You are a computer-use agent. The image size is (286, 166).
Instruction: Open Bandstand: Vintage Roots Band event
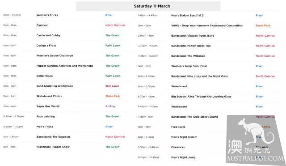coord(193,36)
